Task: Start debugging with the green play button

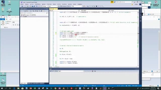Action: (59, 6)
